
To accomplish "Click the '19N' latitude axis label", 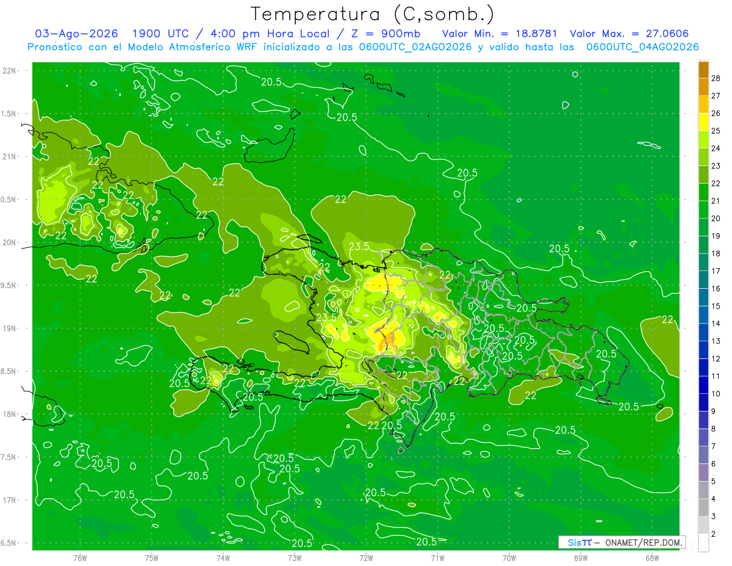I will (10, 328).
